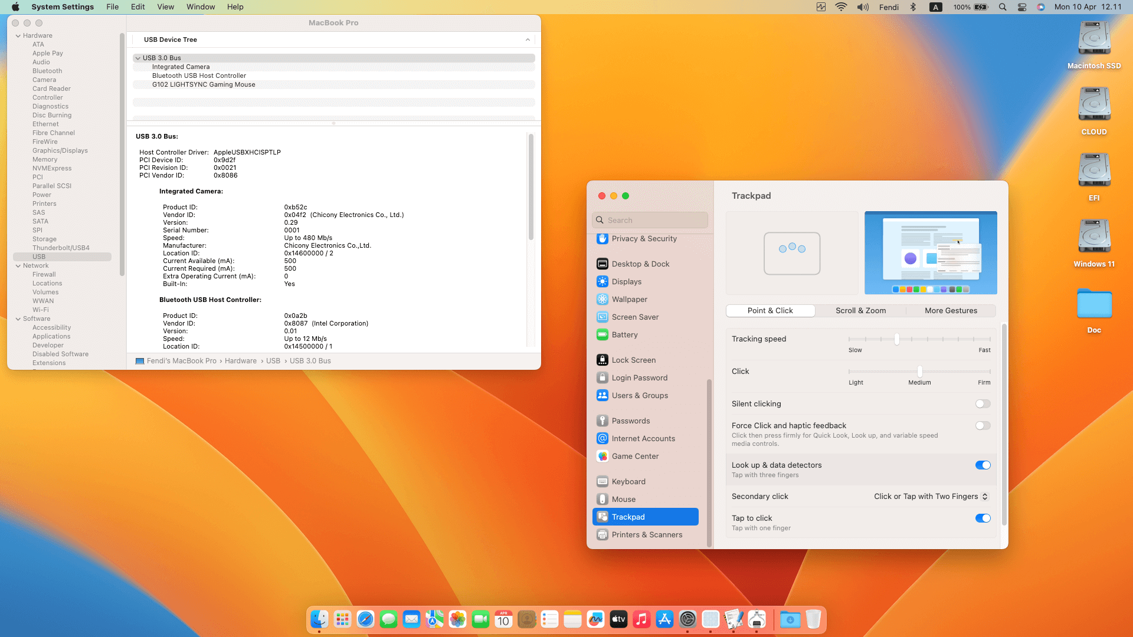This screenshot has width=1133, height=637.
Task: Open Desktop & Dock settings
Action: point(646,264)
